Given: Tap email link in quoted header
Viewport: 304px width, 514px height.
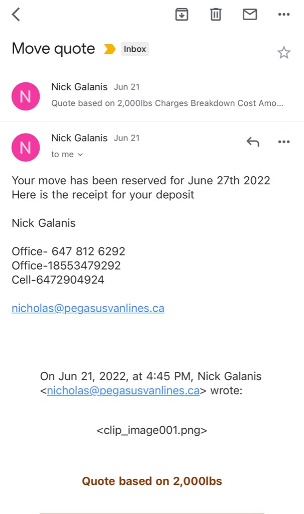Looking at the screenshot, I should pos(123,391).
